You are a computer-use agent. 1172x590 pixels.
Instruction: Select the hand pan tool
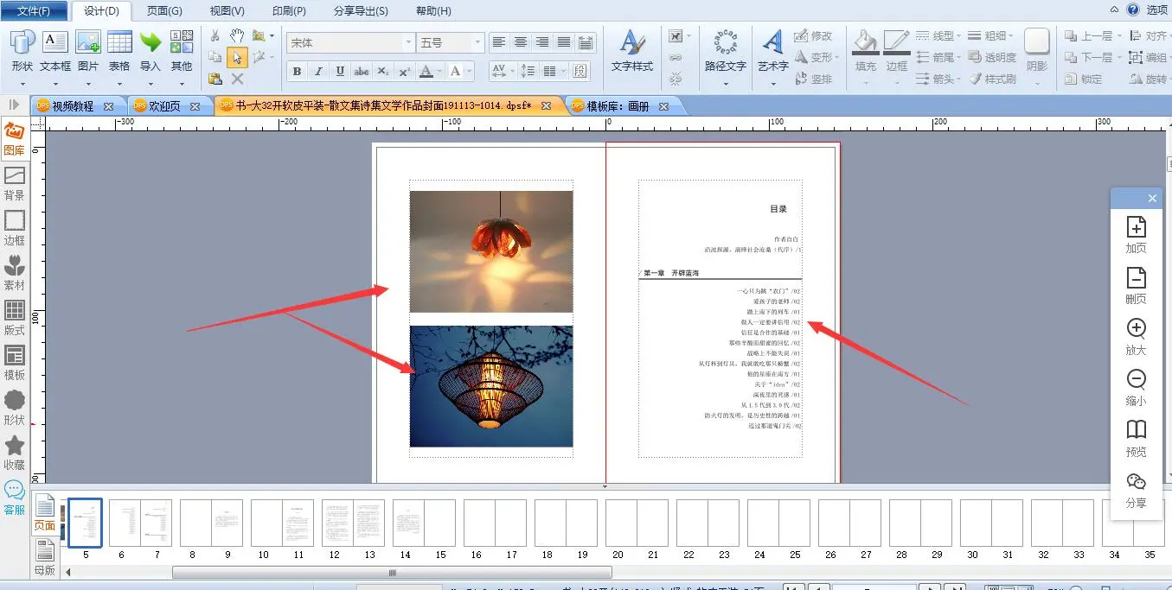click(237, 35)
